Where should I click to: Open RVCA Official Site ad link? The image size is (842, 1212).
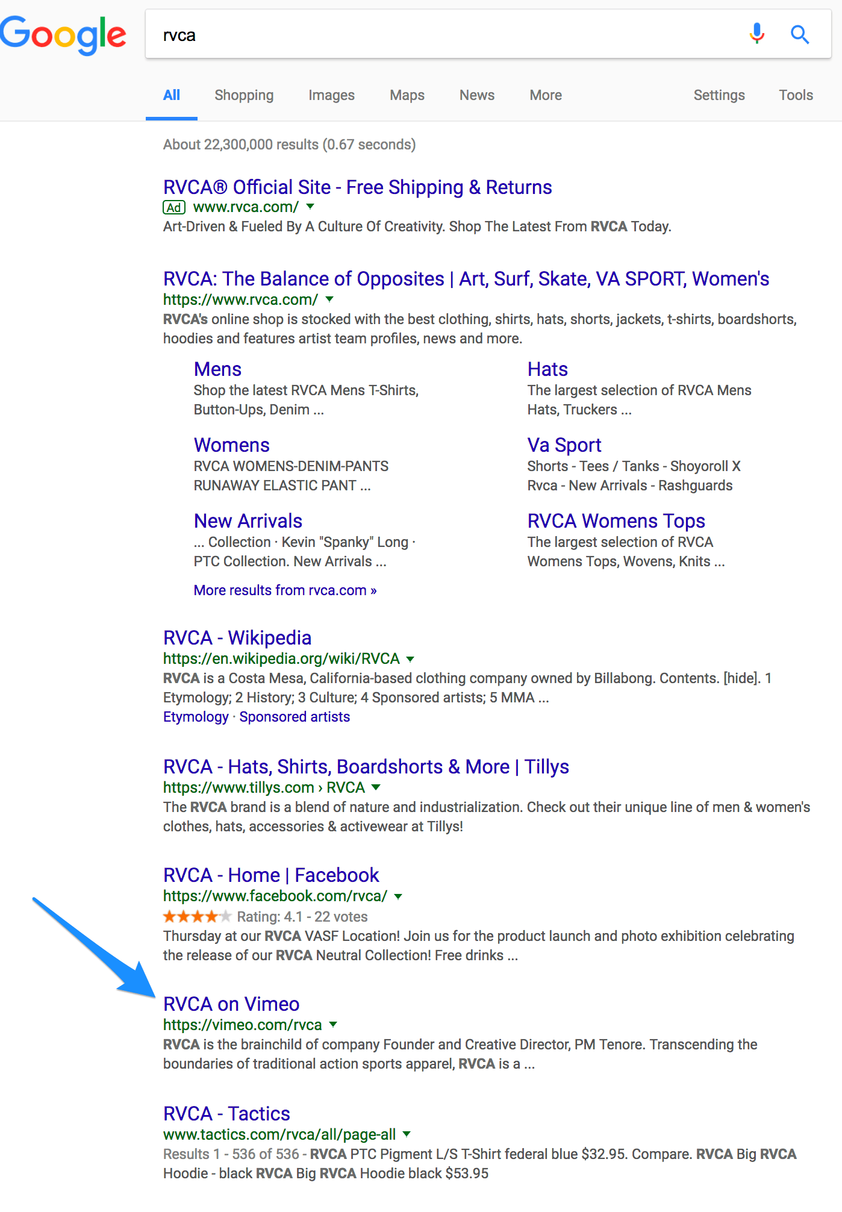tap(357, 187)
